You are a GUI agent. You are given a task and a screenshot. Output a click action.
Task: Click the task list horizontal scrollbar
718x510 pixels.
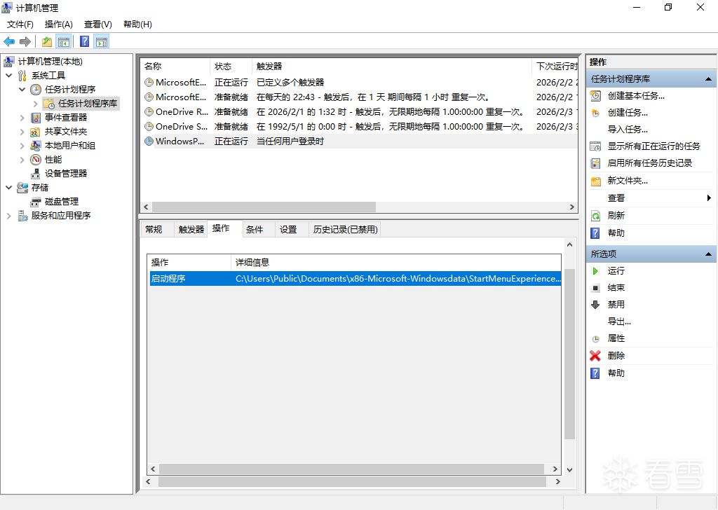tap(264, 207)
